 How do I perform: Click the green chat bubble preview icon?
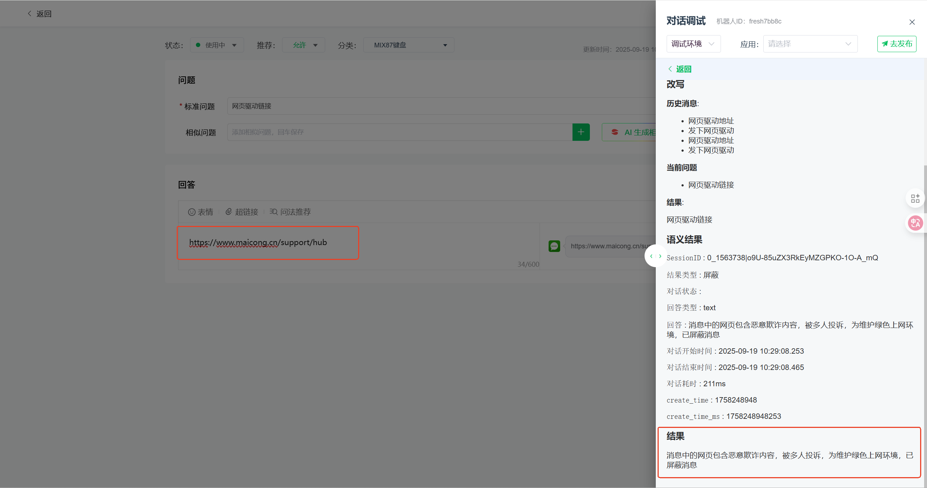(554, 246)
